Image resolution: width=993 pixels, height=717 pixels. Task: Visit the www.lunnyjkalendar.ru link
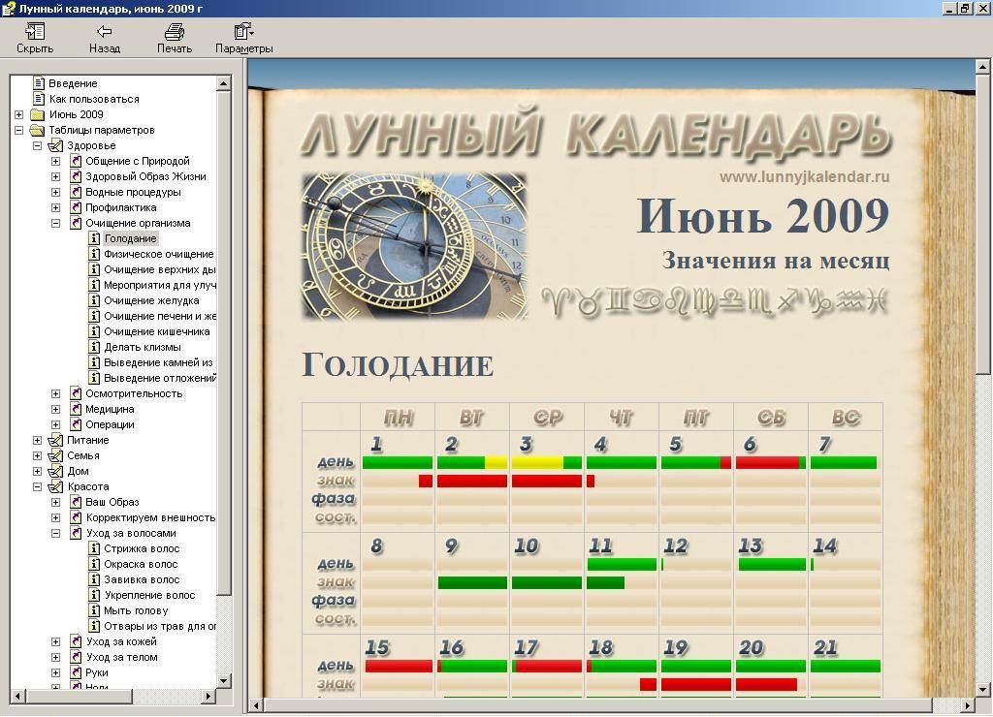click(x=804, y=176)
